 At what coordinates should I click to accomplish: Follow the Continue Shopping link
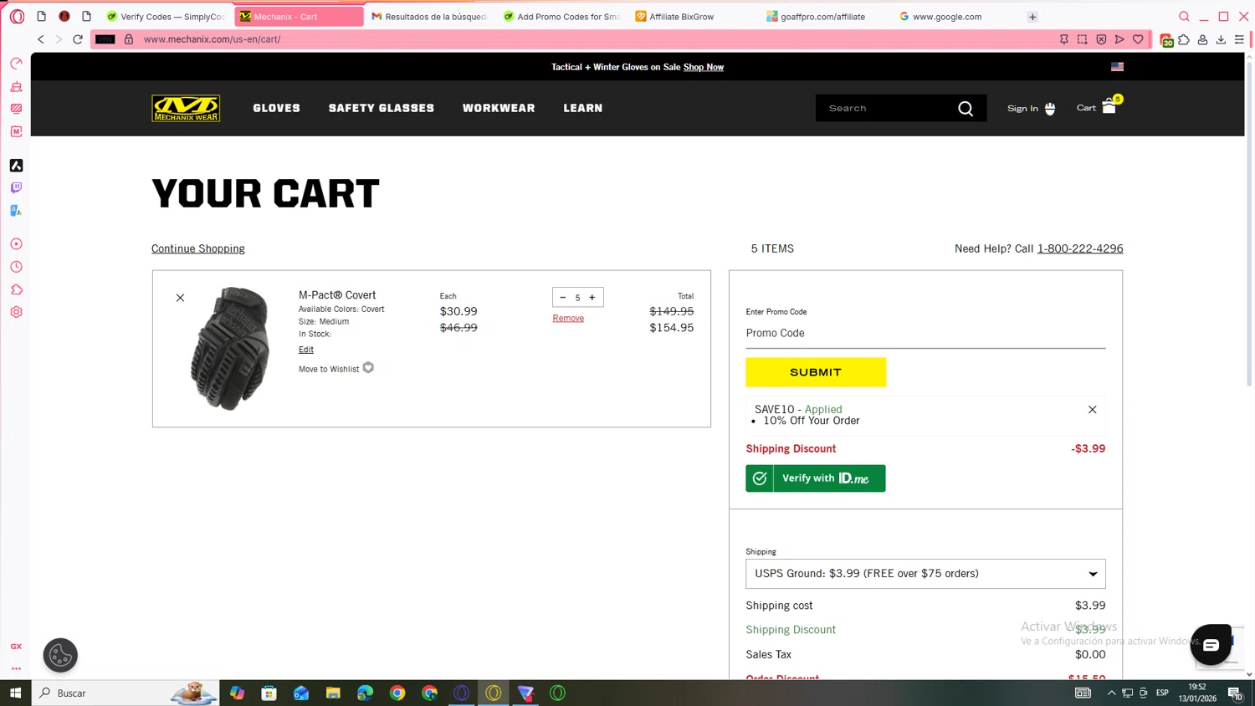pyautogui.click(x=198, y=248)
